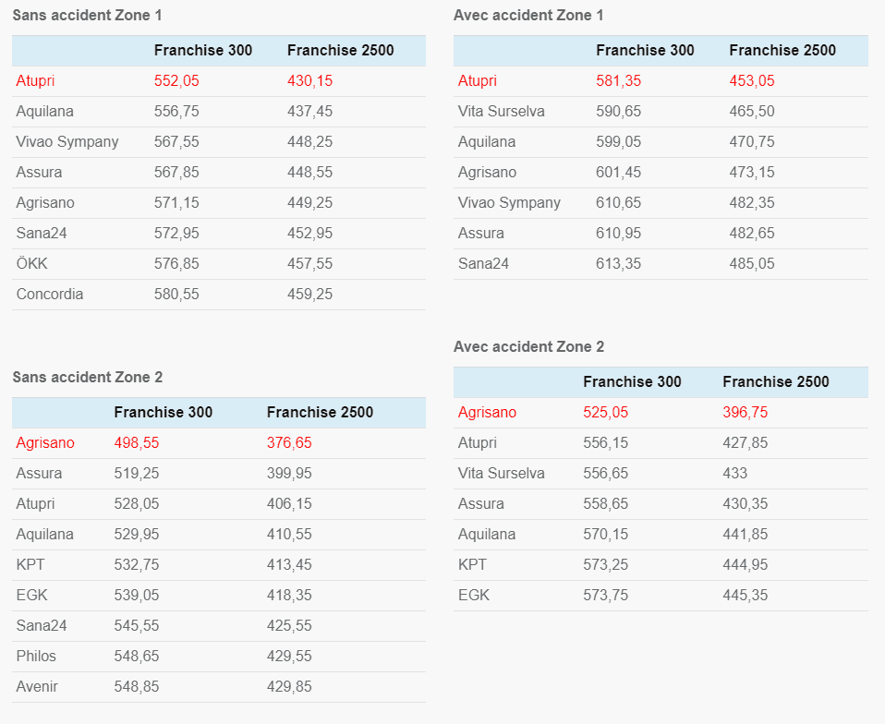This screenshot has height=724, width=885.
Task: Click the red value "498,55"
Action: click(x=137, y=443)
